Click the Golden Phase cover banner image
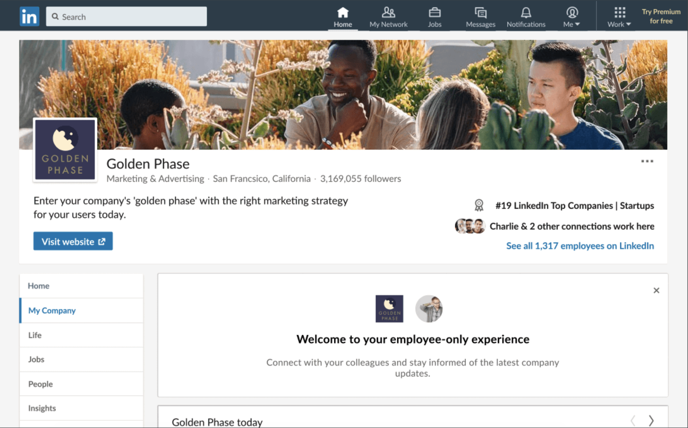Screen dimensions: 688x428 (x=343, y=95)
